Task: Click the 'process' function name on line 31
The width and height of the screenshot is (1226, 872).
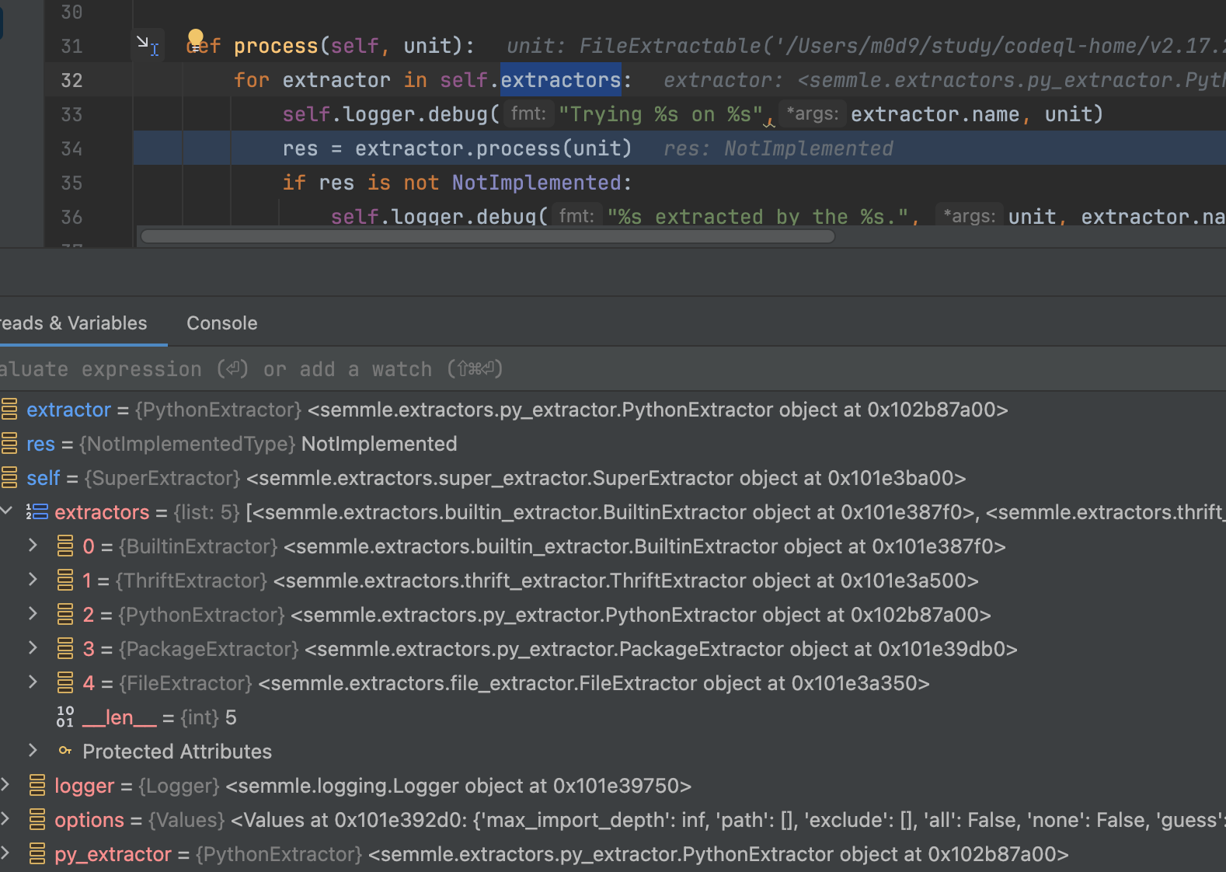Action: tap(276, 46)
